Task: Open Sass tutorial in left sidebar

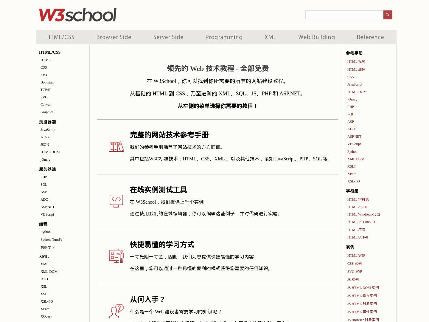Action: 44,75
